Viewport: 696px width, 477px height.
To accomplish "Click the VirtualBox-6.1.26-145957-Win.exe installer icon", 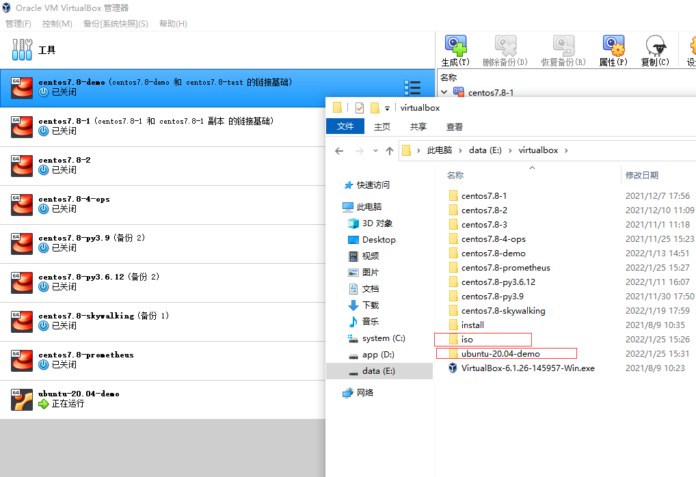I will [x=453, y=368].
